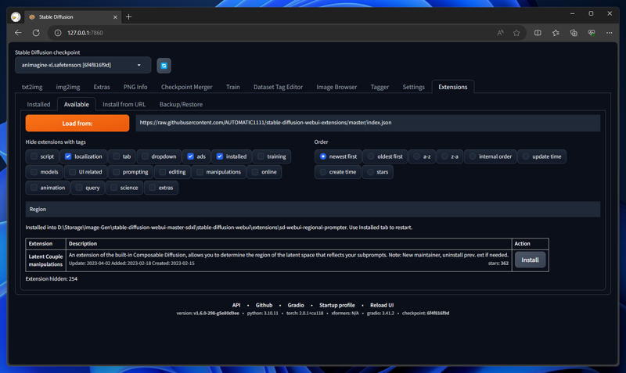Check the animation tag checkbox
626x373 pixels.
point(34,188)
